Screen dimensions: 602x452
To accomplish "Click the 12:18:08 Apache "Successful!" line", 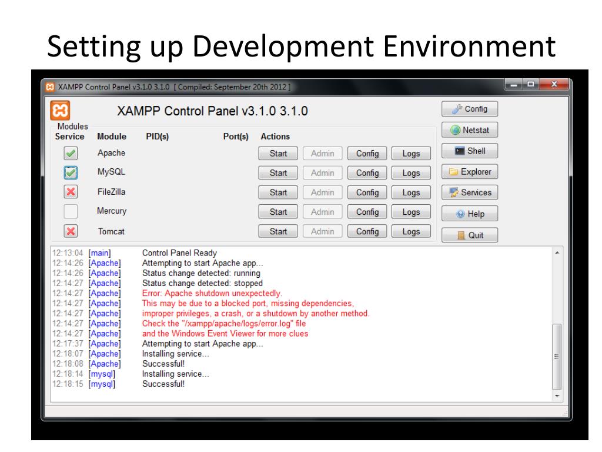I will pos(163,364).
